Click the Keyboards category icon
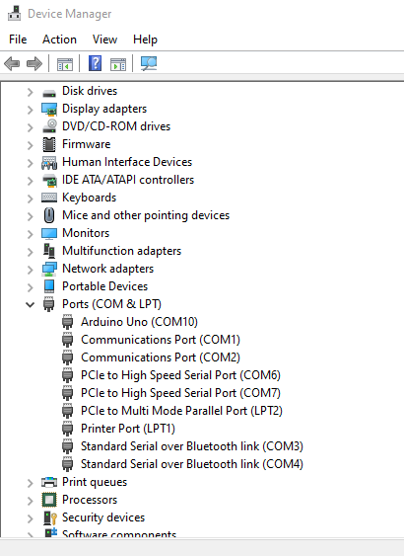 pos(49,198)
